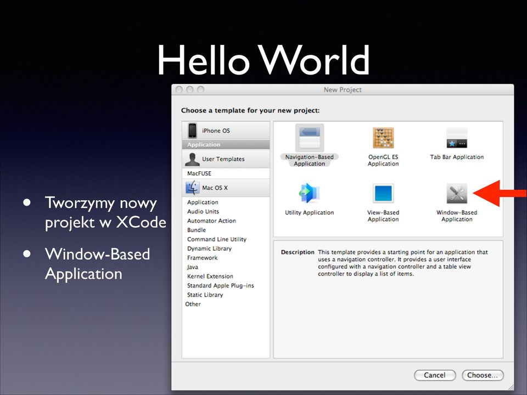527x395 pixels.
Task: Click the template description paragraph text
Action: tap(402, 263)
